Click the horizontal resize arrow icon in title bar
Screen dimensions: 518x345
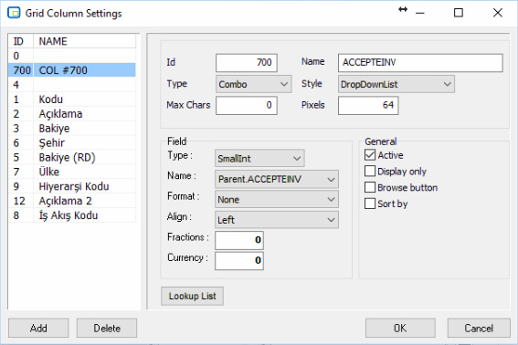click(x=403, y=9)
